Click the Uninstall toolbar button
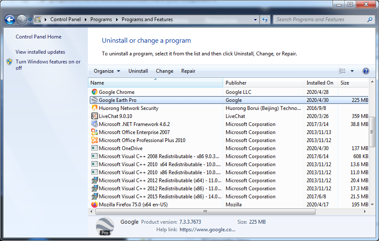Viewport: 379px width, 241px height. pyautogui.click(x=138, y=71)
